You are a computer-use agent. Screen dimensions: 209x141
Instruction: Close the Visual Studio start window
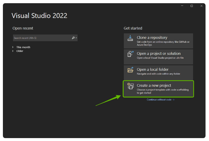(x=201, y=6)
